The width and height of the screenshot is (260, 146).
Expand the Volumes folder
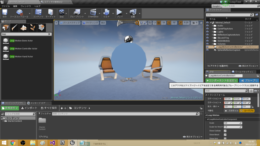pyautogui.click(x=213, y=44)
